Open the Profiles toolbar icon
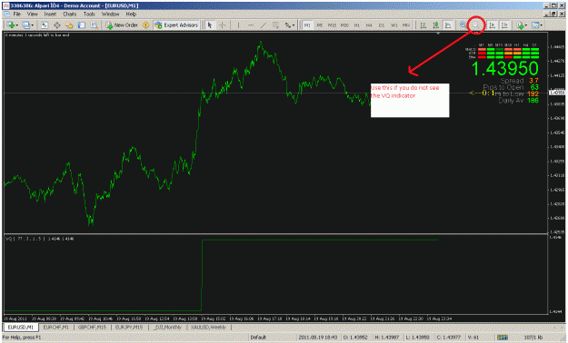Image resolution: width=568 pixels, height=343 pixels. pos(25,25)
